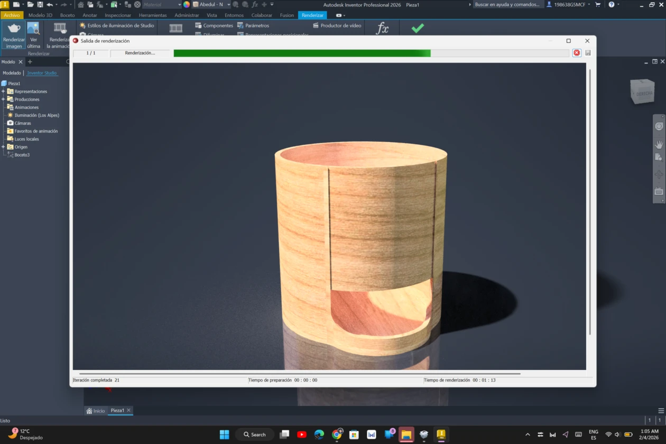Click the taskbar Search box
Viewport: 666px width, 444px height.
click(x=255, y=434)
